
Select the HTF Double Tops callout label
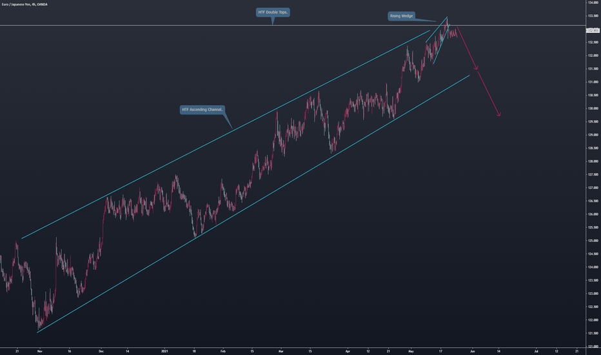273,12
